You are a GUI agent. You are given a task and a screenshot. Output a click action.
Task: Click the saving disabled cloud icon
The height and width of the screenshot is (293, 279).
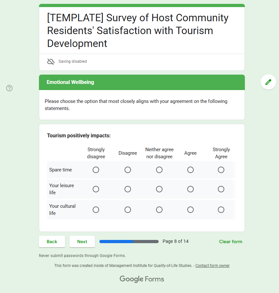point(51,61)
